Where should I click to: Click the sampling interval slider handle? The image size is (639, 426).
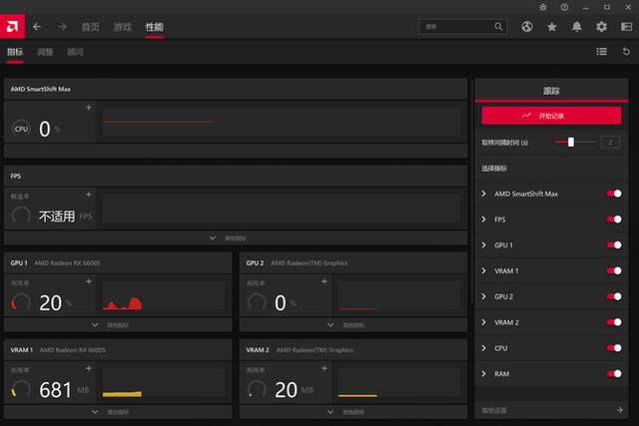pos(571,142)
